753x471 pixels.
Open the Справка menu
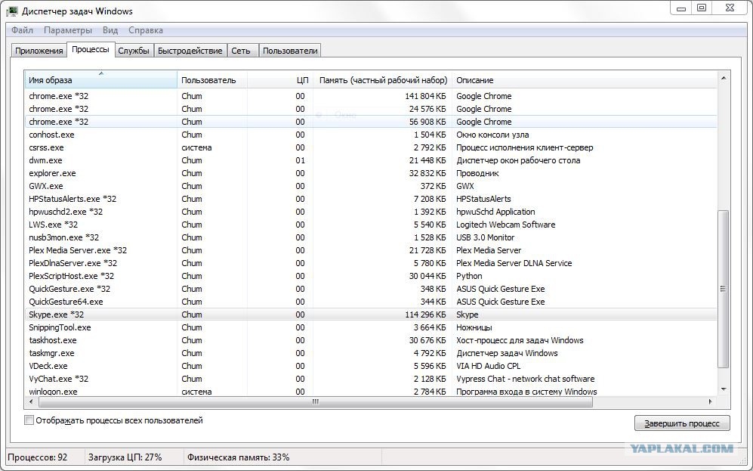coord(146,30)
